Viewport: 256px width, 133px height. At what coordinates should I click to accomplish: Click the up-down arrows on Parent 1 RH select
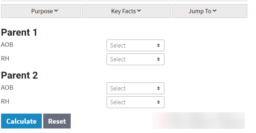158,59
